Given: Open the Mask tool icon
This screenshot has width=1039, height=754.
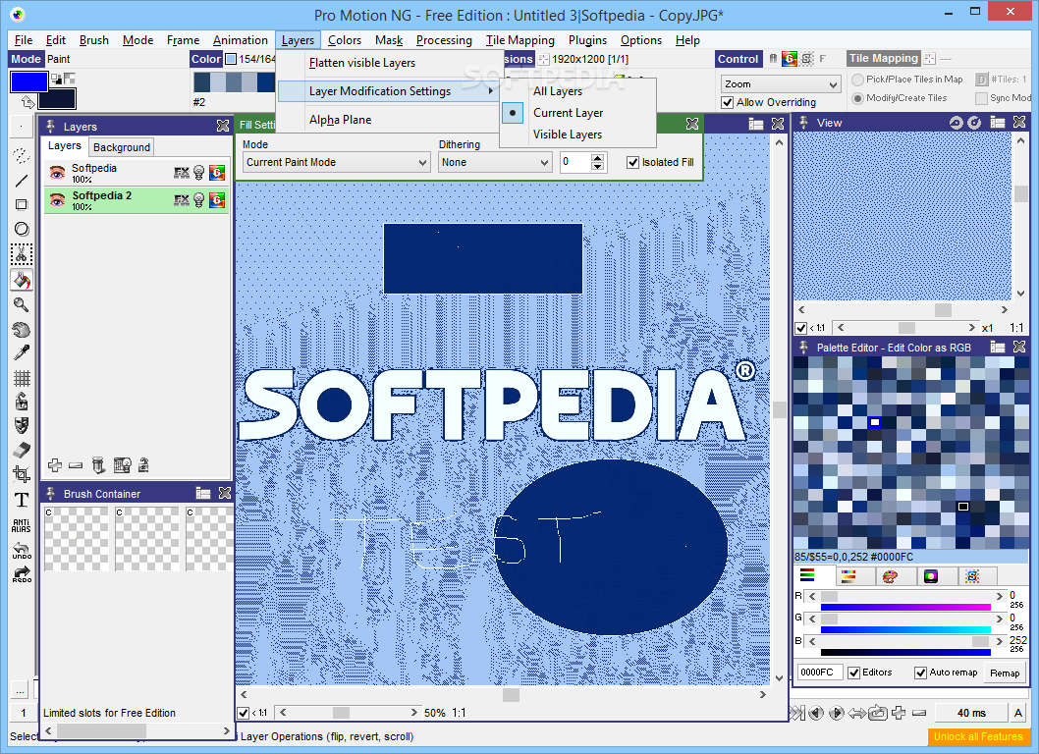Looking at the screenshot, I should pyautogui.click(x=22, y=425).
